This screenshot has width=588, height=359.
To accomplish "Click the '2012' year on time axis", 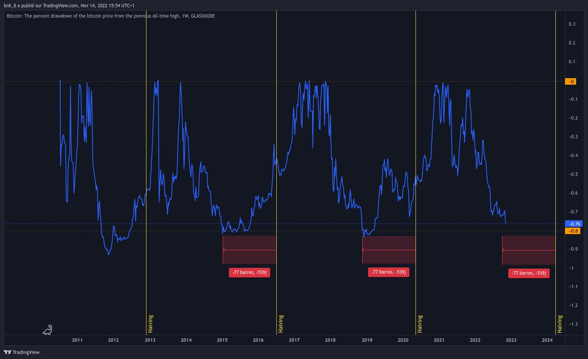I will point(113,340).
